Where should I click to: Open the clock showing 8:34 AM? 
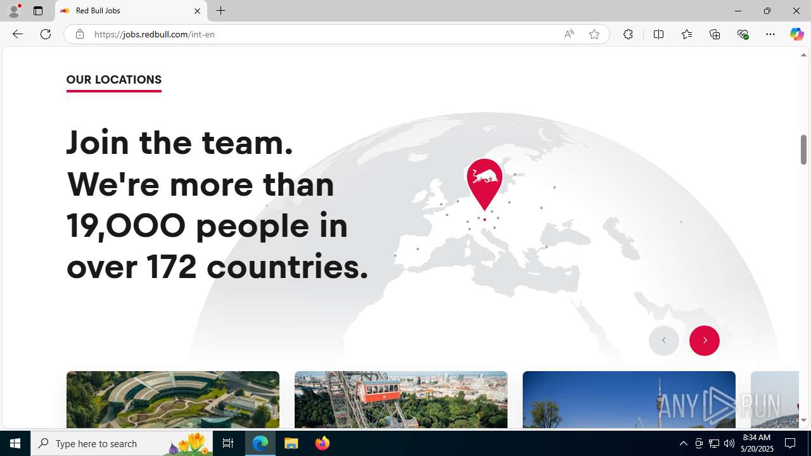pyautogui.click(x=758, y=443)
